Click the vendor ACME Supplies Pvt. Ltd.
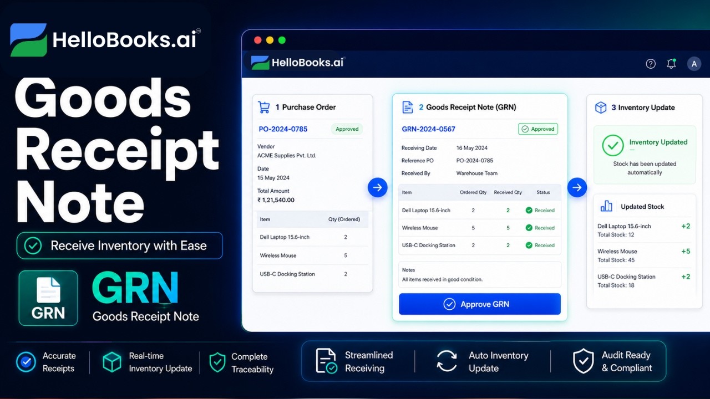Viewport: 710px width, 399px height. pyautogui.click(x=287, y=156)
